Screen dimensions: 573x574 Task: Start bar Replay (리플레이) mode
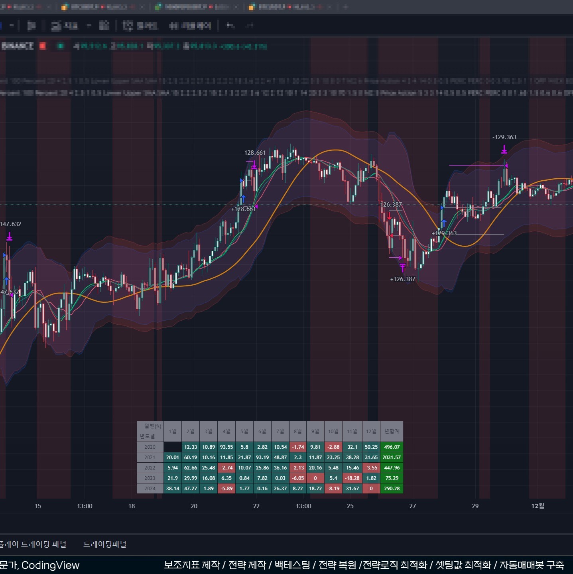pyautogui.click(x=190, y=26)
